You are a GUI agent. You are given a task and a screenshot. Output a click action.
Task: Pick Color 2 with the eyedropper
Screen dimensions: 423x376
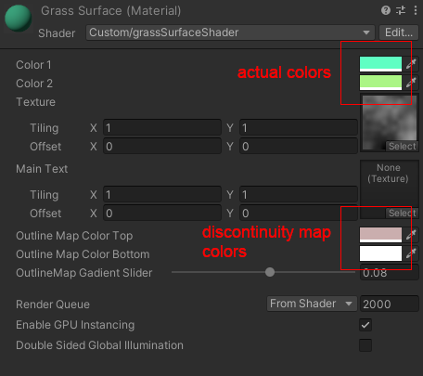coord(411,83)
